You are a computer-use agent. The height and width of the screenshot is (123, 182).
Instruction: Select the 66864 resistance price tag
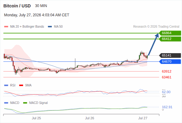[170, 33]
